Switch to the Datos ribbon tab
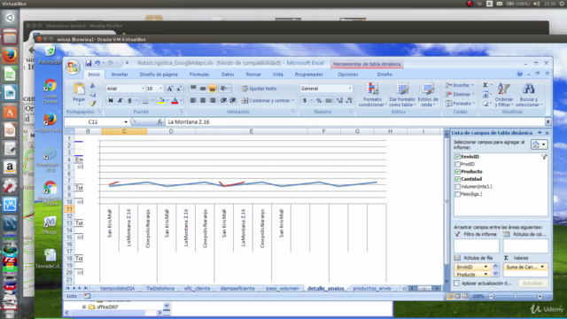This screenshot has width=567, height=319. pos(228,74)
